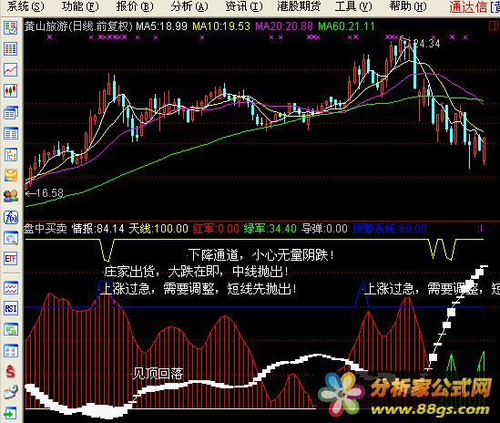
Task: Select the intraday line chart icon
Action: [11, 69]
